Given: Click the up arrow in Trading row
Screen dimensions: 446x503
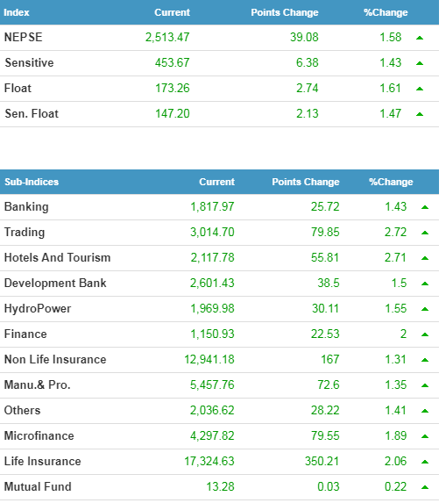Looking at the screenshot, I should [x=425, y=233].
